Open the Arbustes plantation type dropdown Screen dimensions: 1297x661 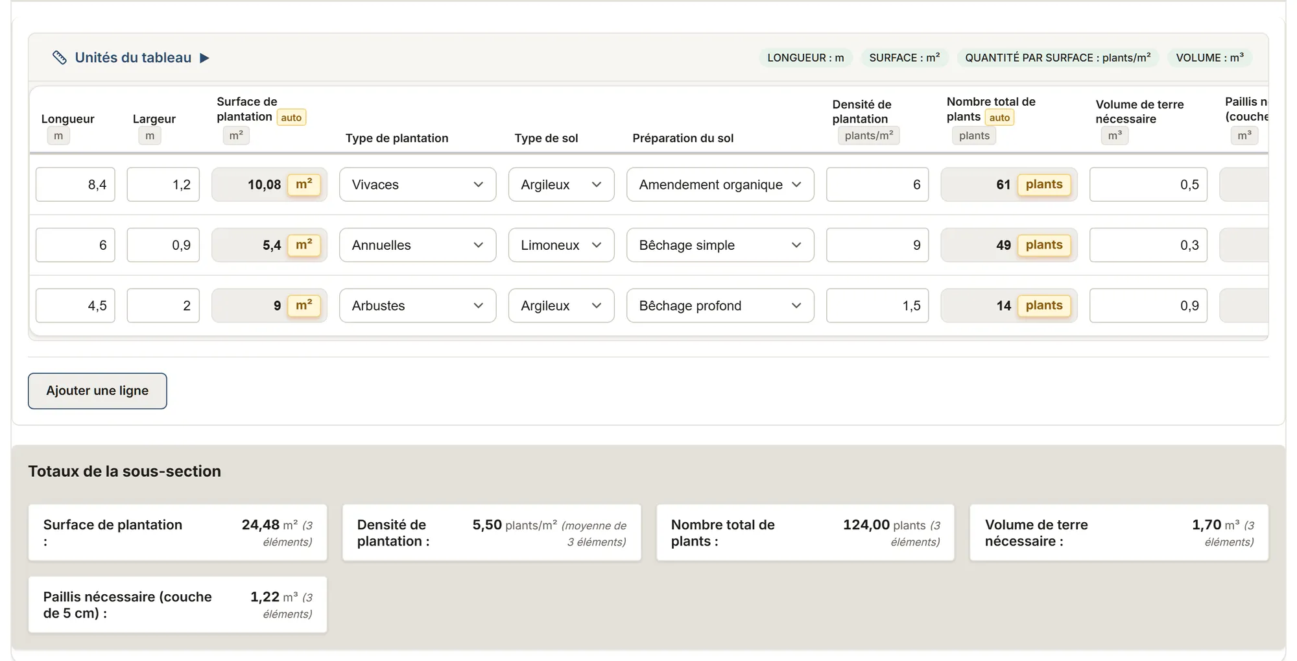point(418,306)
